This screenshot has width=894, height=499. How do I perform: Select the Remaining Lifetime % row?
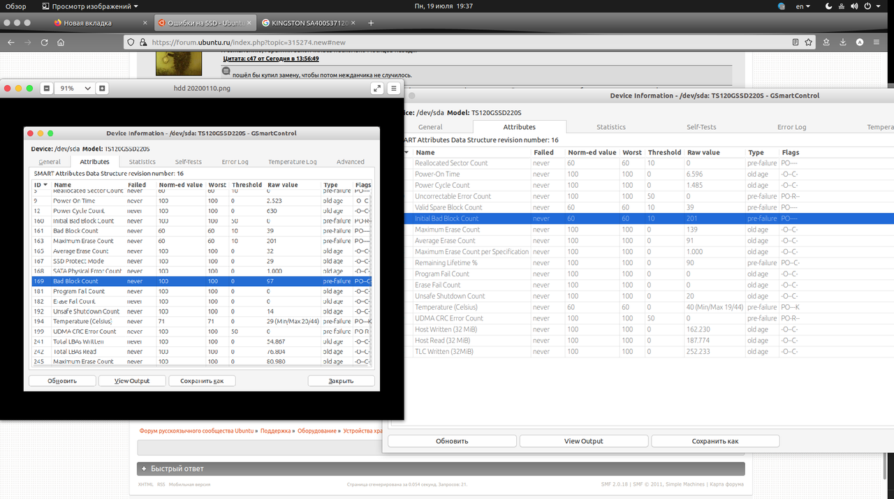click(x=648, y=263)
